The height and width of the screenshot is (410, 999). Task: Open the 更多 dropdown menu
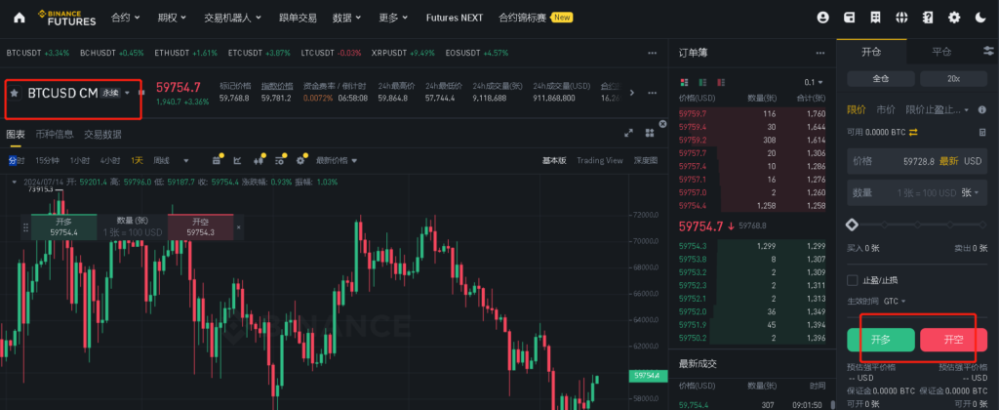[393, 18]
